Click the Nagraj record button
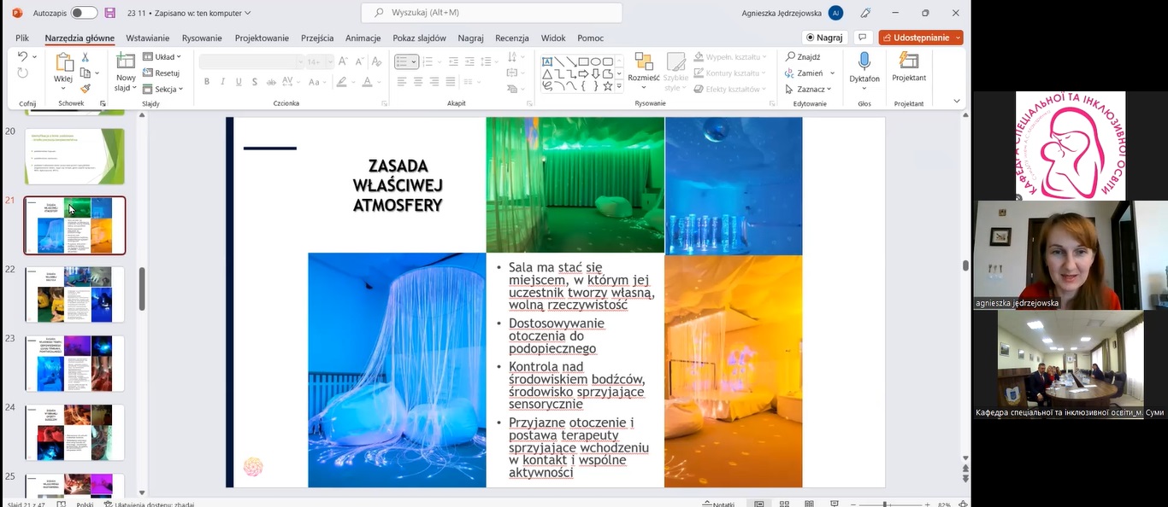 coord(824,38)
